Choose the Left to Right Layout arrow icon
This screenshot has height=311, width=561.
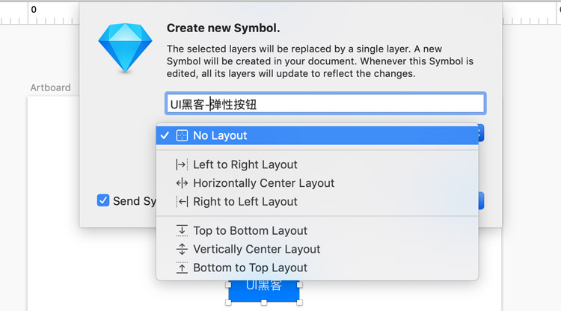(181, 164)
